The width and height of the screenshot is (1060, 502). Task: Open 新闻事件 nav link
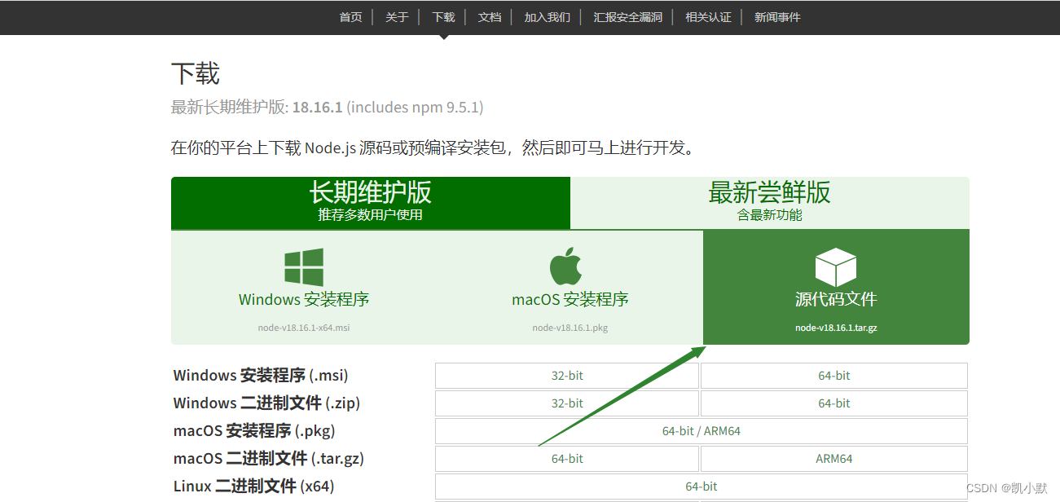pyautogui.click(x=777, y=17)
